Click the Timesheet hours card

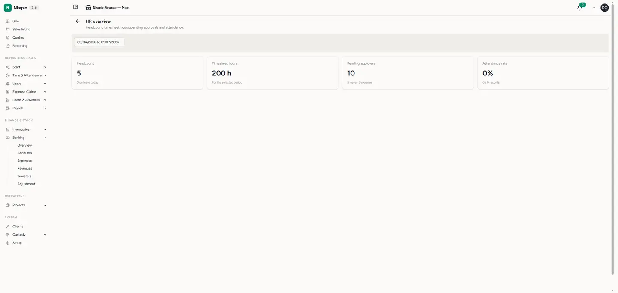(x=273, y=73)
